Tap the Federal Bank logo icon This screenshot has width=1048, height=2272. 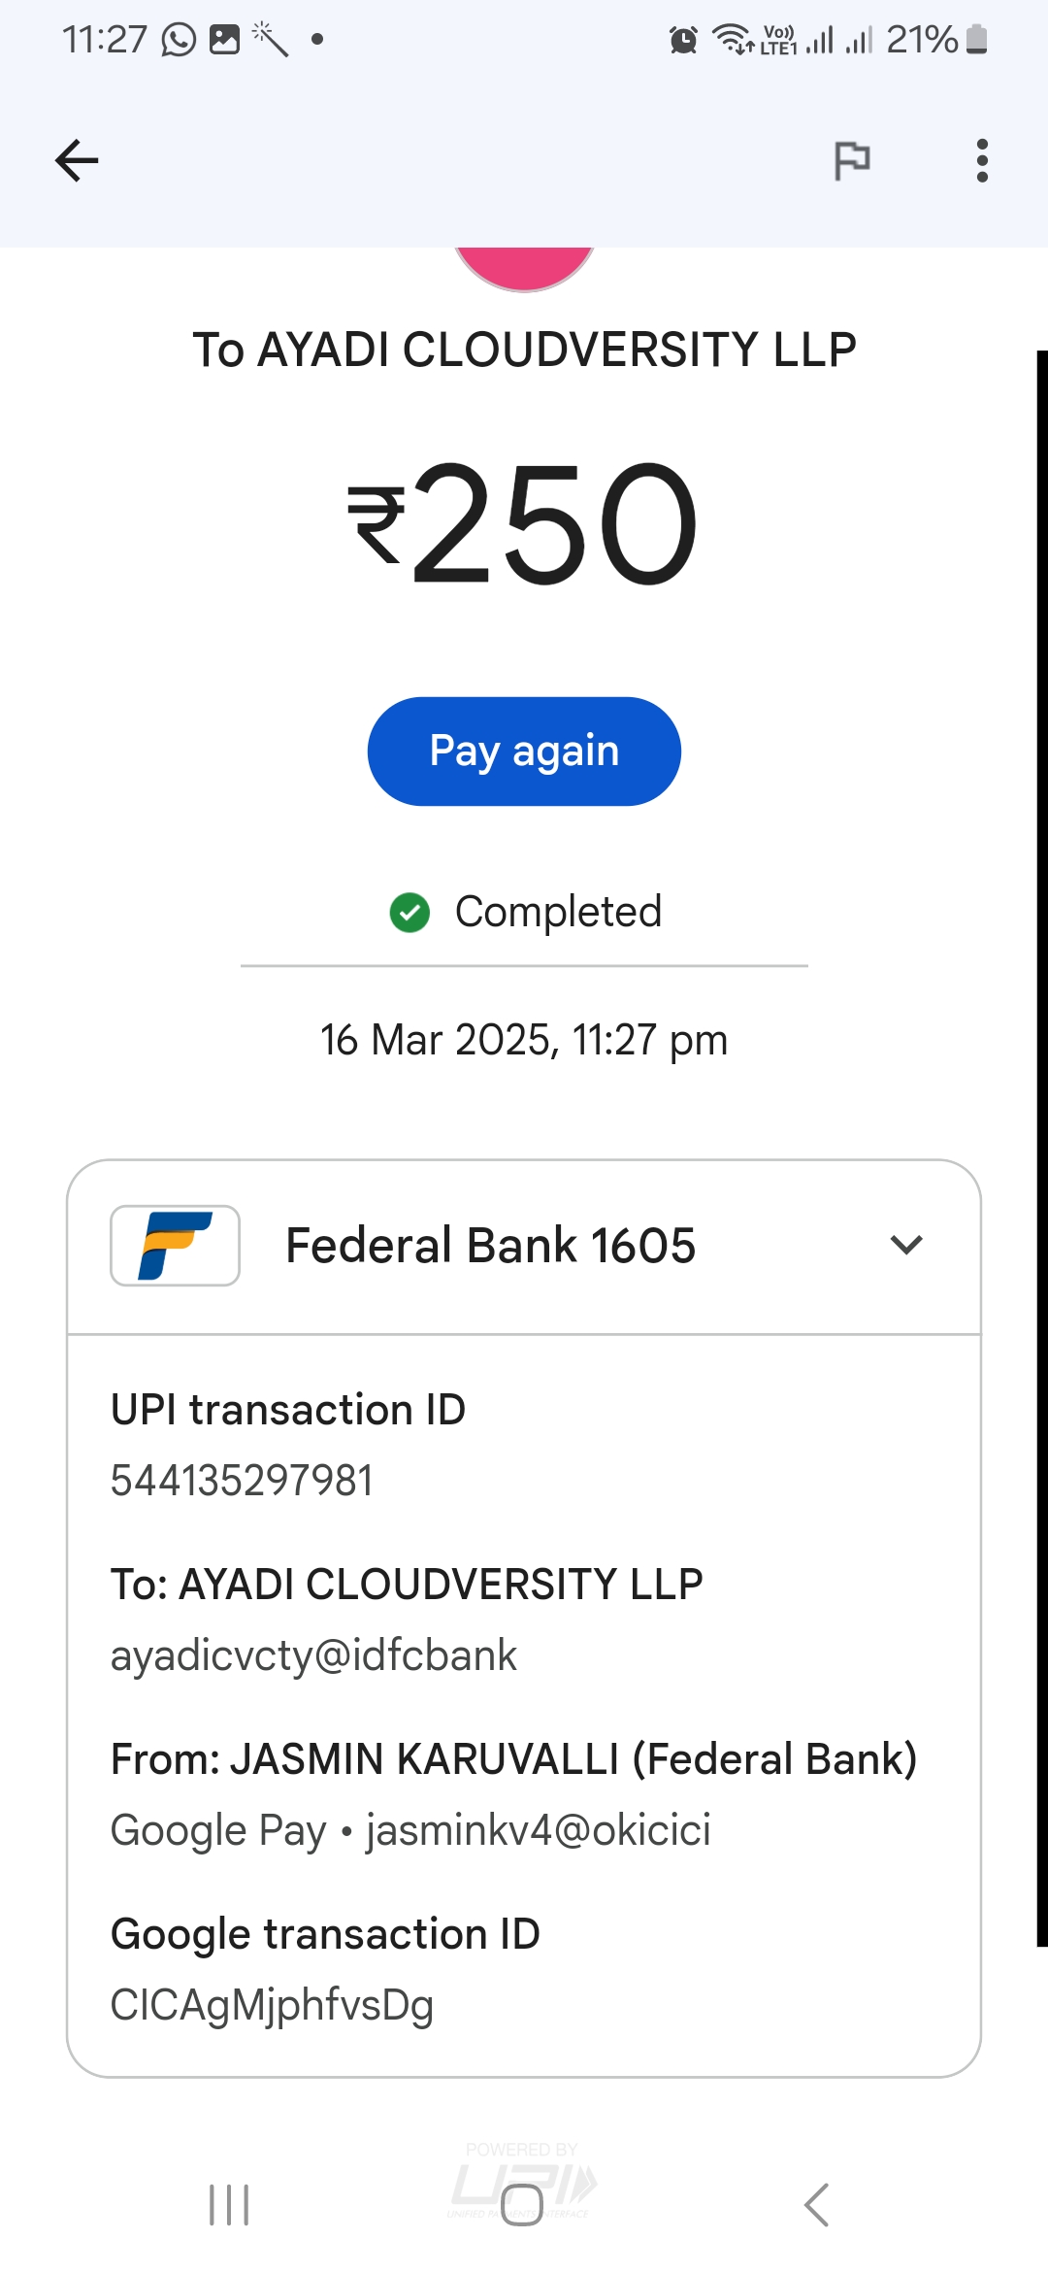coord(176,1246)
